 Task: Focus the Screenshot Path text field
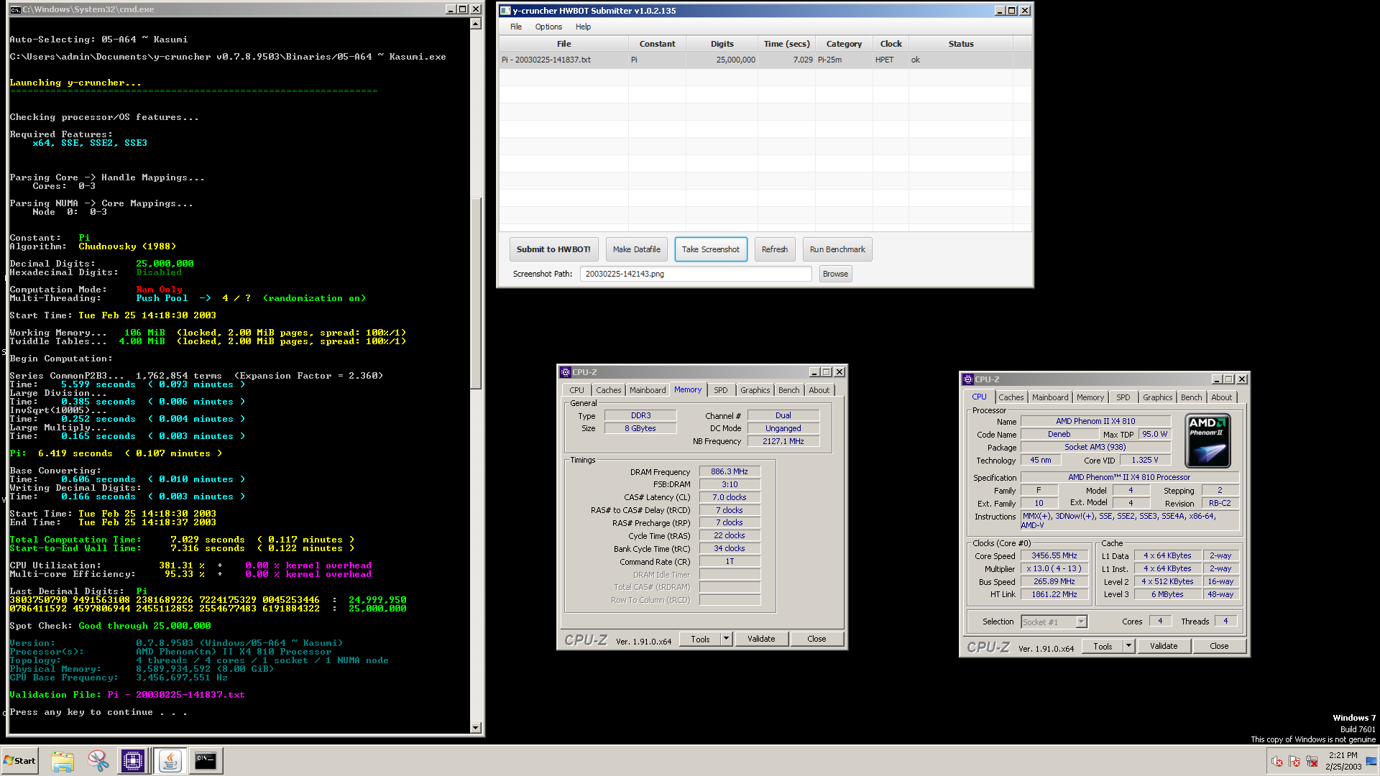click(x=696, y=274)
